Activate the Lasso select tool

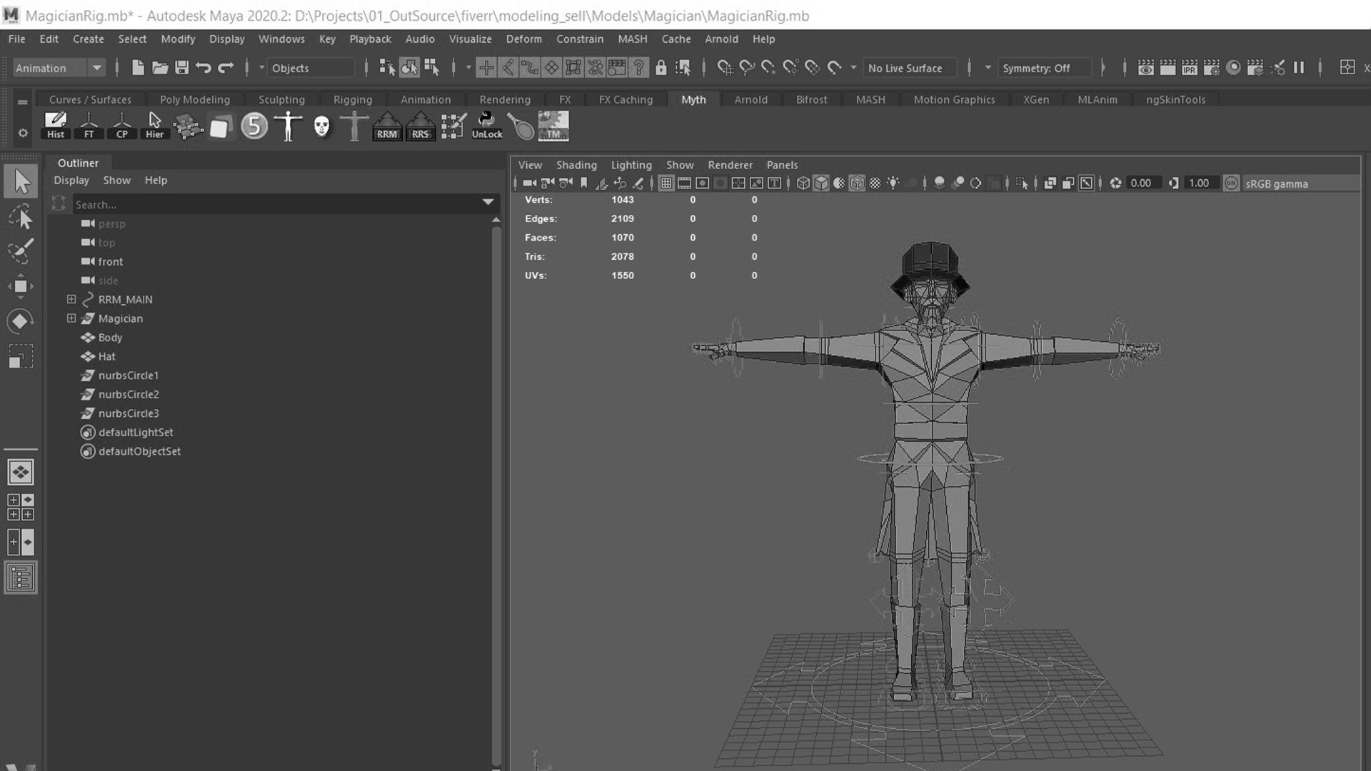21,217
